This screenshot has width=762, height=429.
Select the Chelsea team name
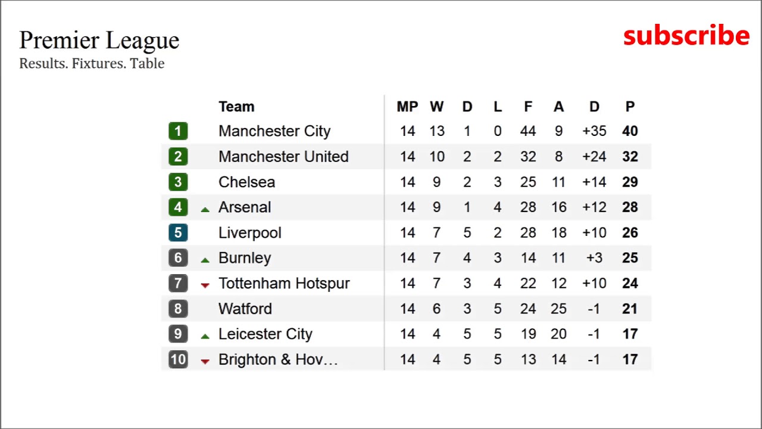tap(246, 182)
